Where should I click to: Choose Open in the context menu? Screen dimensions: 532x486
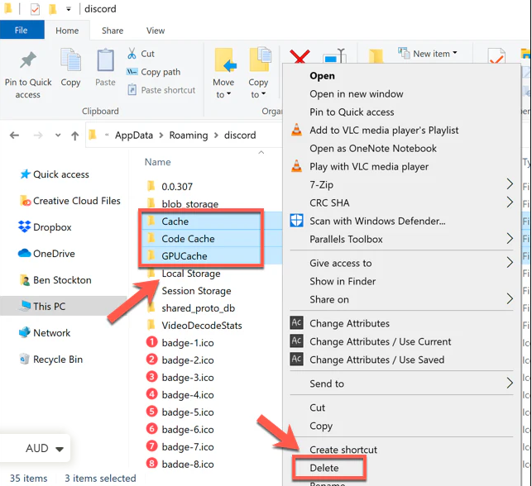tap(323, 76)
